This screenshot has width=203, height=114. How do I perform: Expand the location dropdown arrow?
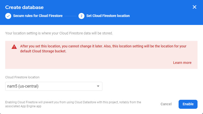click(98, 86)
